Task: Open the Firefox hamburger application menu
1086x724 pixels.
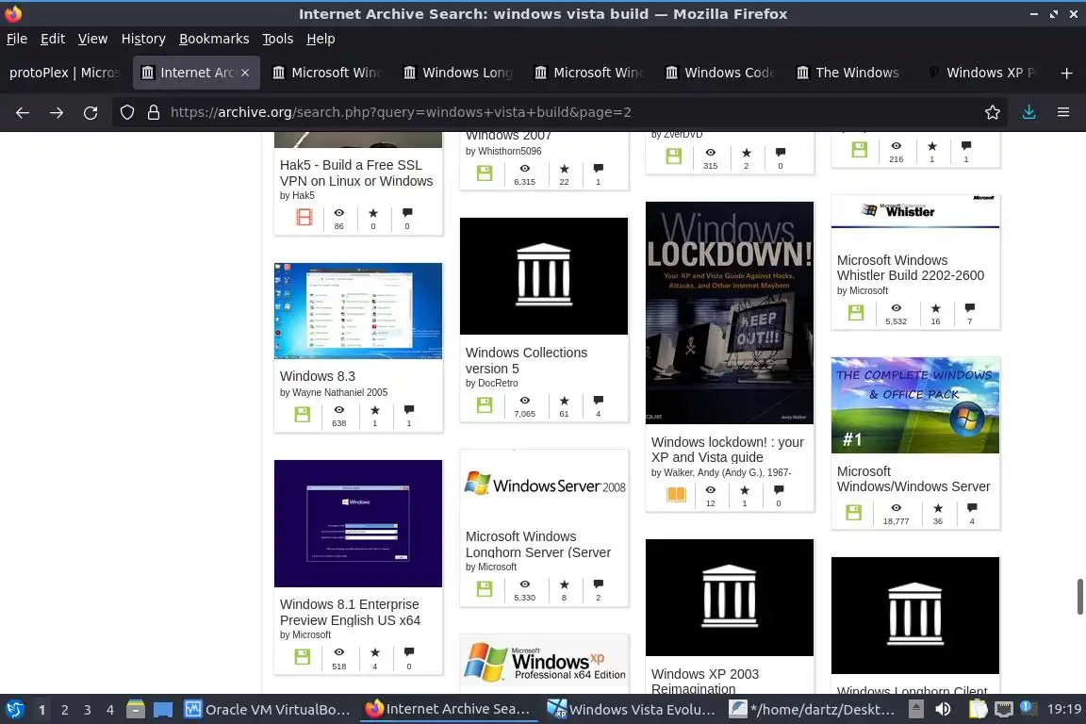Action: point(1063,112)
